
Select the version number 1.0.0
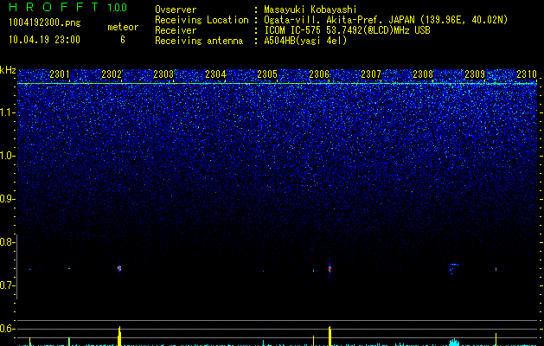118,8
